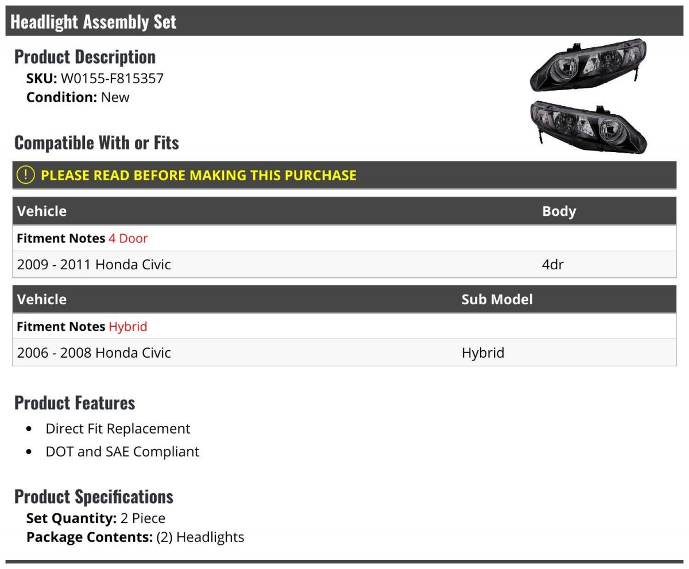Click the SKU W0155-F815357 text
The image size is (689, 569).
(x=95, y=78)
